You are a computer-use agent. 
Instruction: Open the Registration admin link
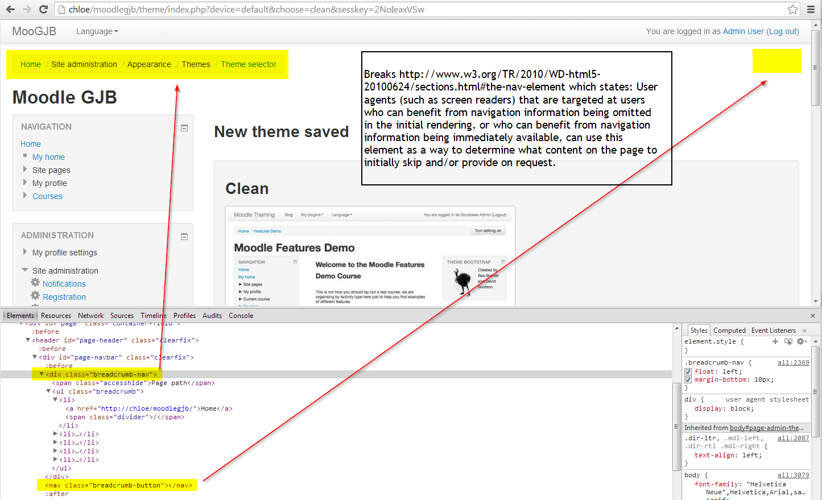click(x=64, y=297)
